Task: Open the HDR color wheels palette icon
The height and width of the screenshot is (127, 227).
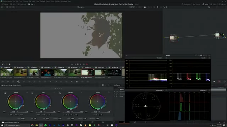Action: coord(18,81)
